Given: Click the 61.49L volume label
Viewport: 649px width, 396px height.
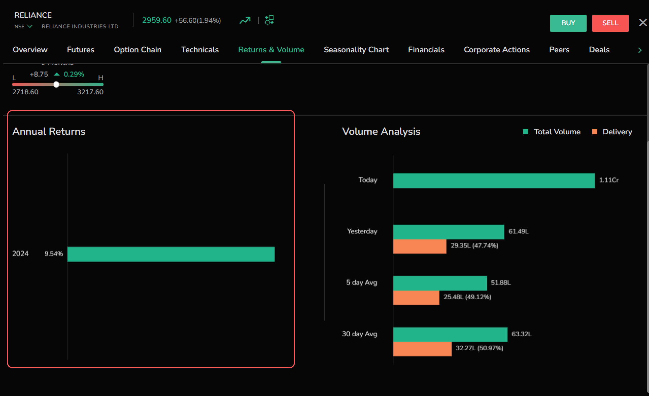Looking at the screenshot, I should click(518, 231).
